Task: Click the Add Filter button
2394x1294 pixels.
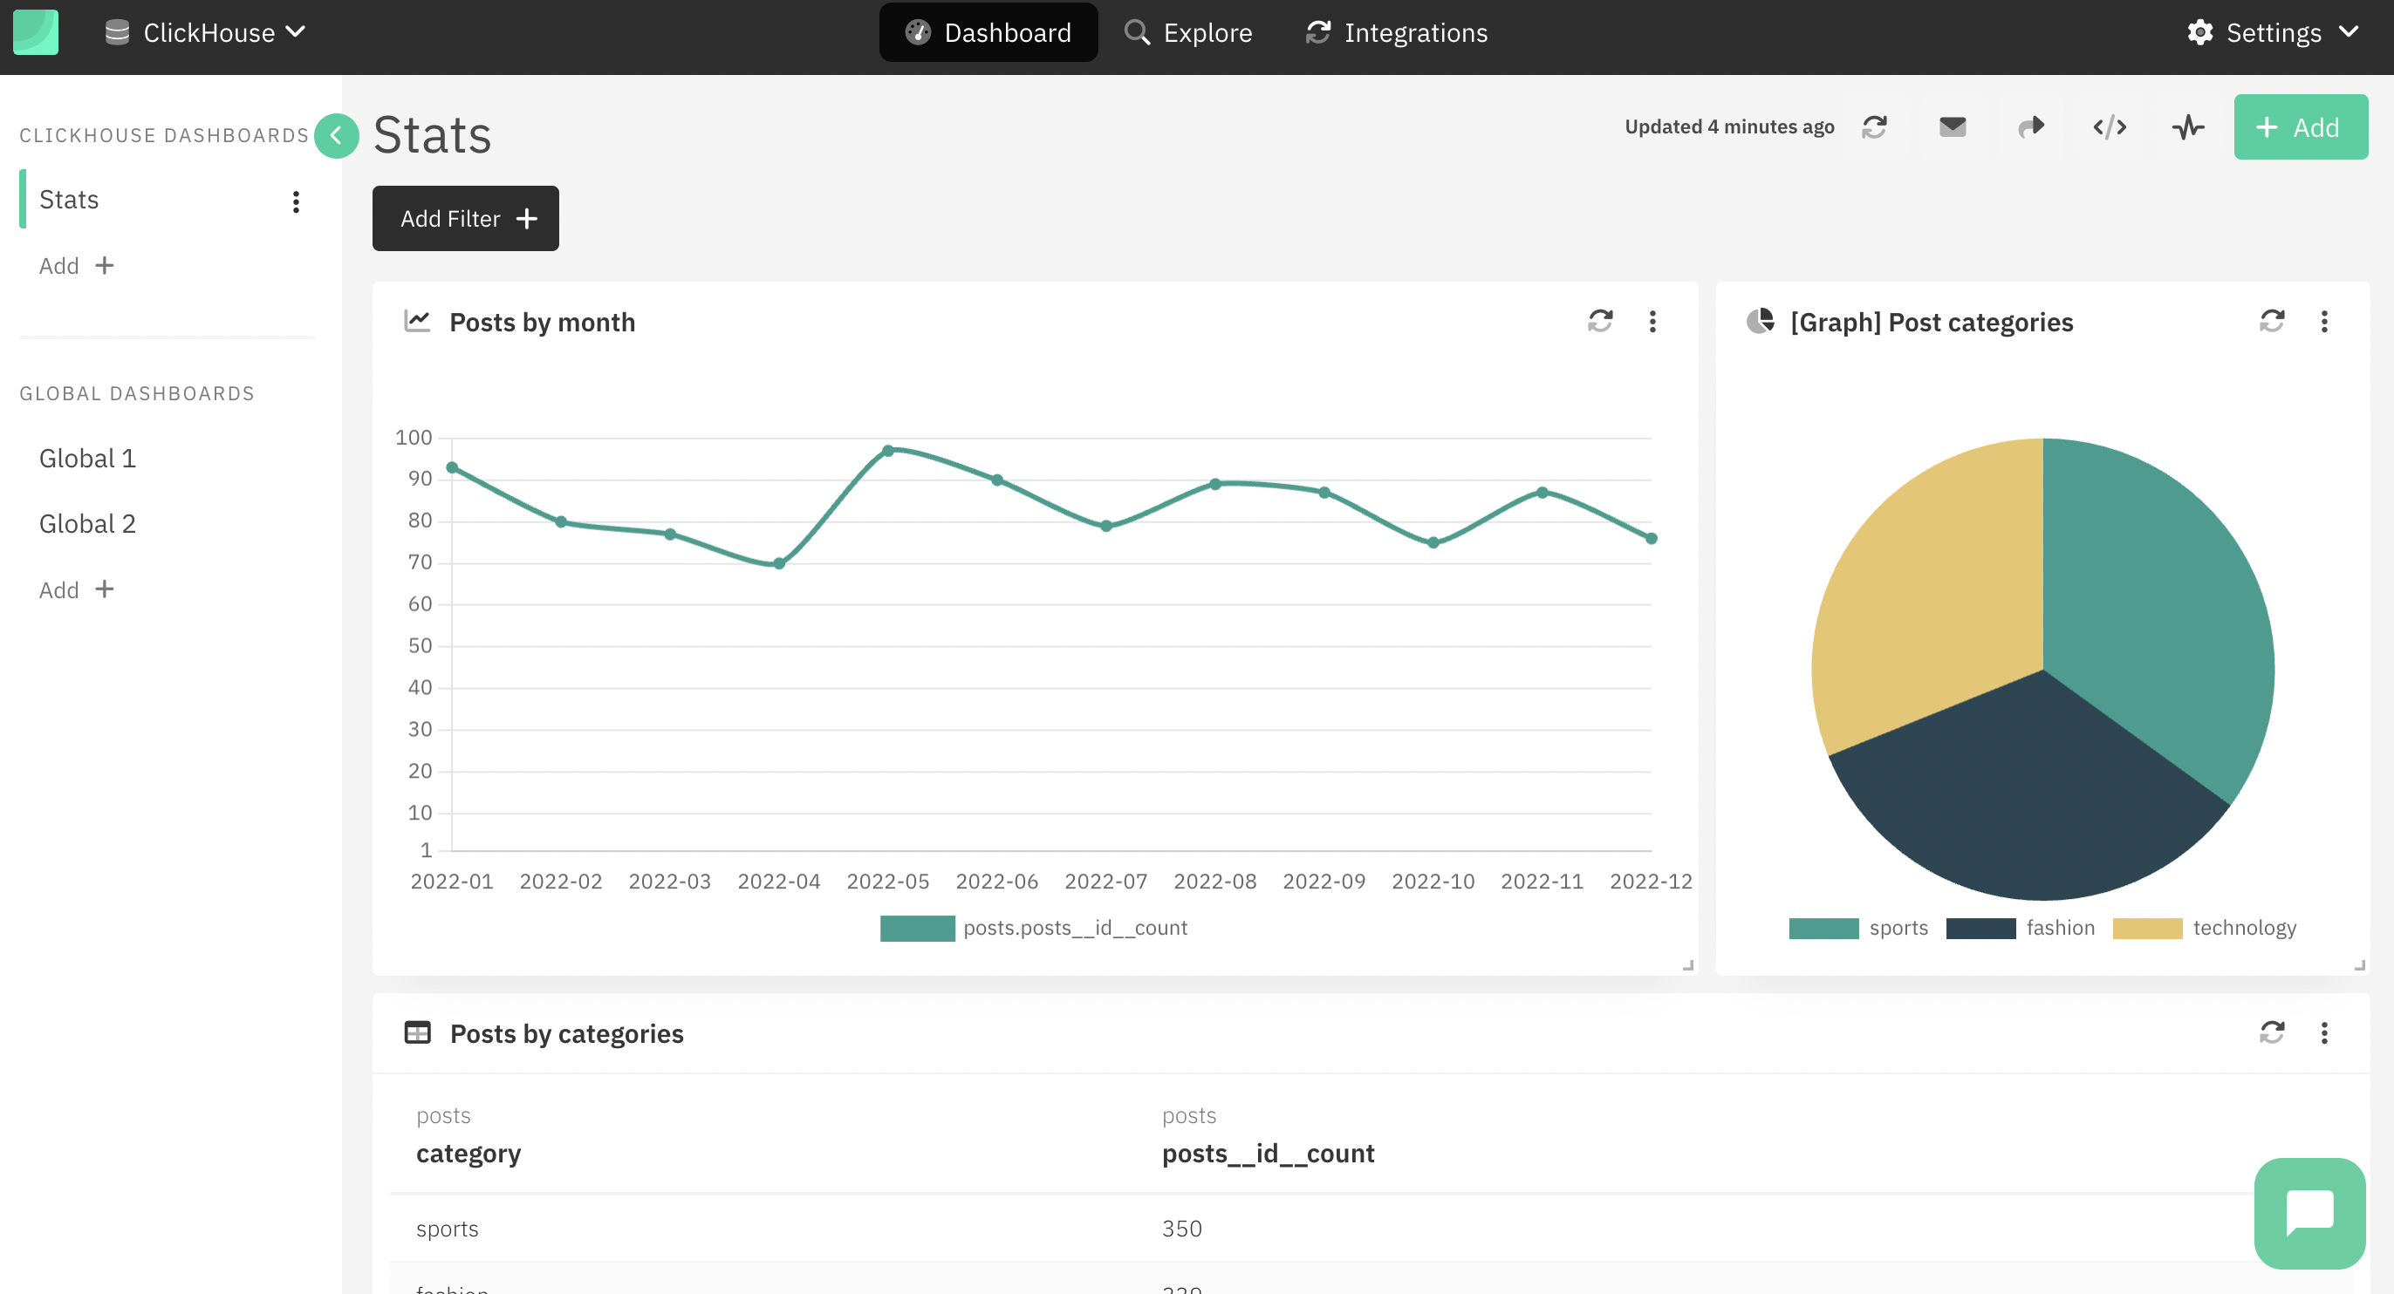Action: (465, 217)
